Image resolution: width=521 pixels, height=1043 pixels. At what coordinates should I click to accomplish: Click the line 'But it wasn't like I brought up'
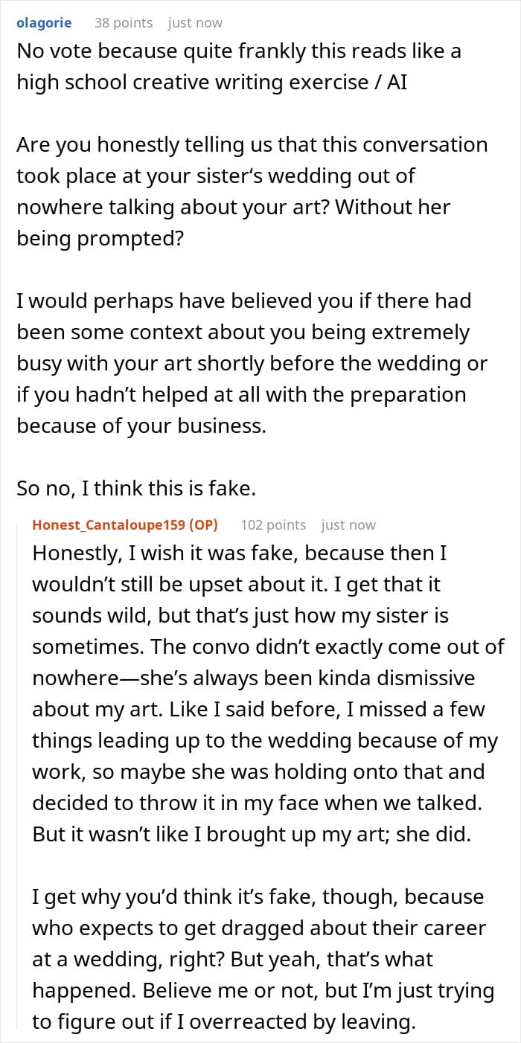[x=252, y=834]
